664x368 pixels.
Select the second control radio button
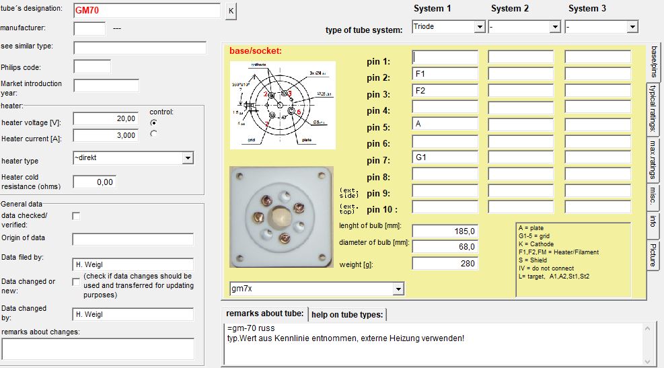tap(153, 134)
